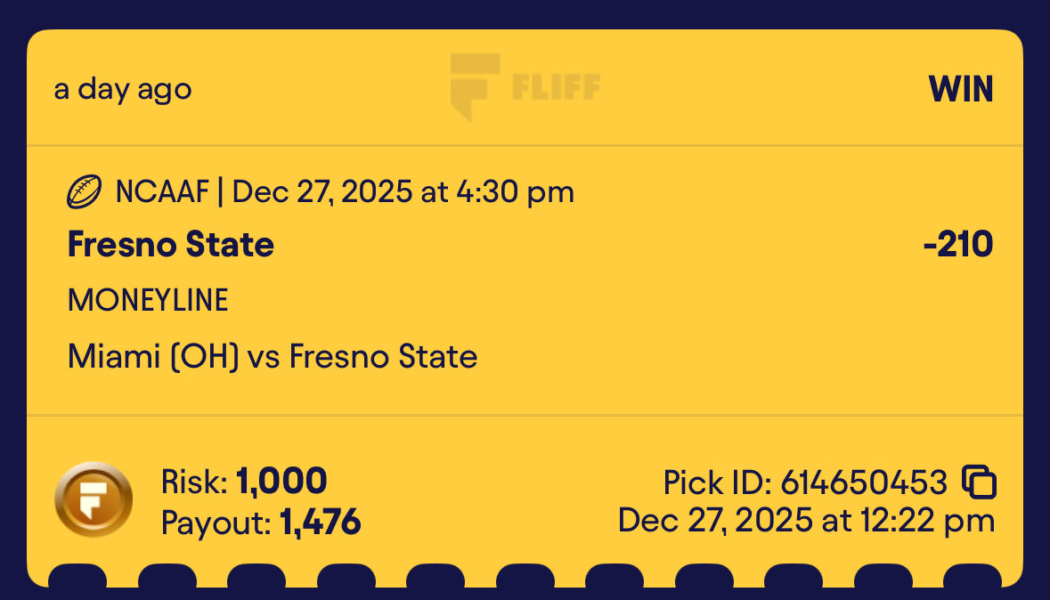Click the MONEYLINE market label
This screenshot has width=1050, height=600.
pos(148,300)
